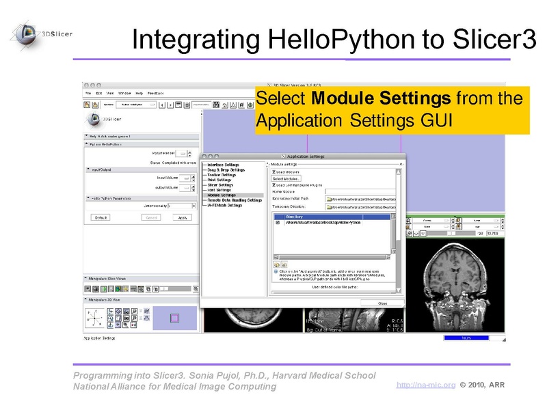Click the Models module toolbar icon

(233, 105)
